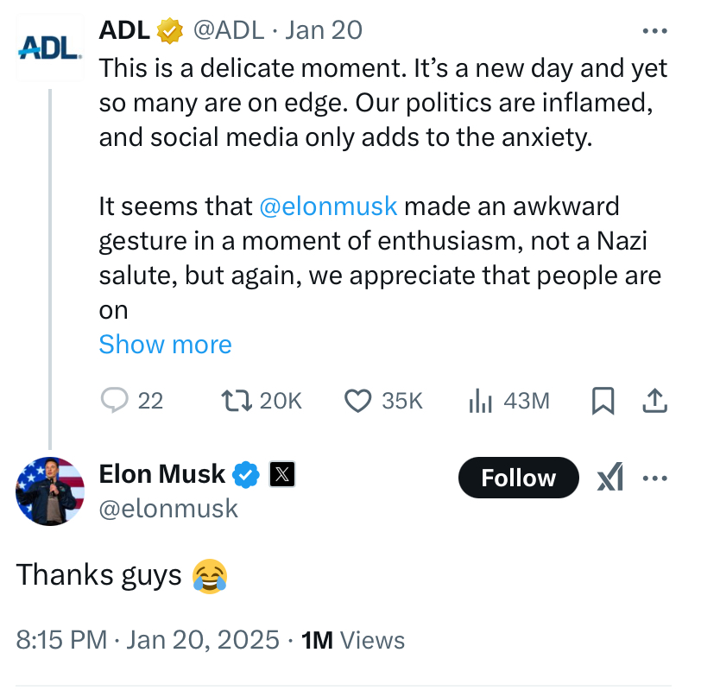Image resolution: width=701 pixels, height=697 pixels.
Task: Click the Grok icon beside Follow
Action: 610,478
